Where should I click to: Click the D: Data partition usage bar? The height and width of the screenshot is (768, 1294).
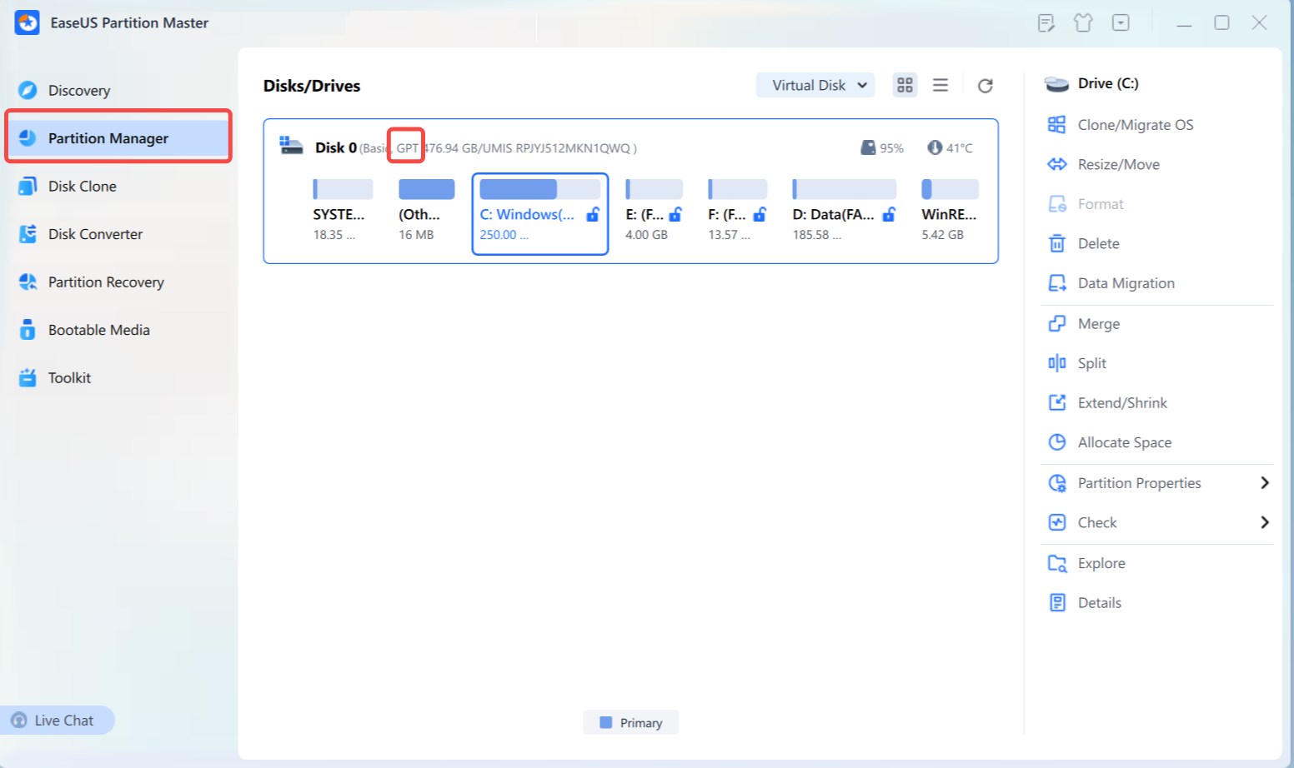(x=844, y=189)
